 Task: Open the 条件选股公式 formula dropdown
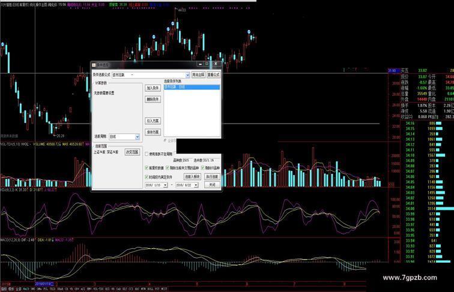pyautogui.click(x=187, y=75)
